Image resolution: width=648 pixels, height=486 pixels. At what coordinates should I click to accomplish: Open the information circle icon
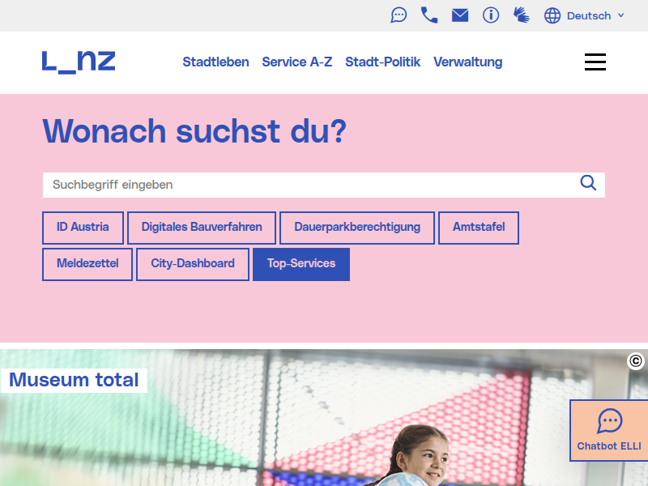(491, 15)
